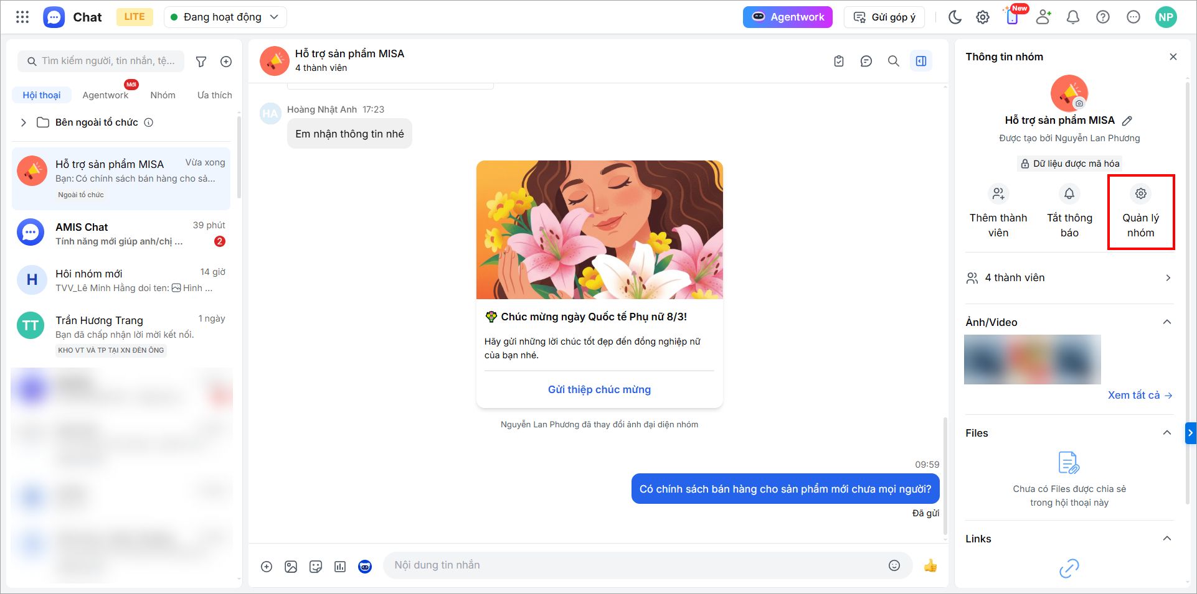Open the Đang hoạt động status dropdown
Screen dimensions: 1197x594
pyautogui.click(x=225, y=17)
